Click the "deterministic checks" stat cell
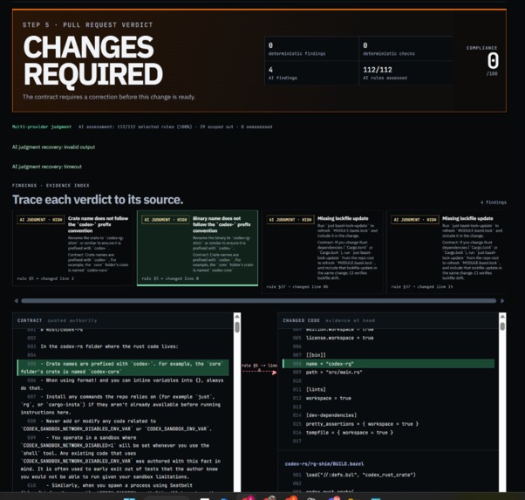This screenshot has width=525, height=500. click(x=406, y=49)
